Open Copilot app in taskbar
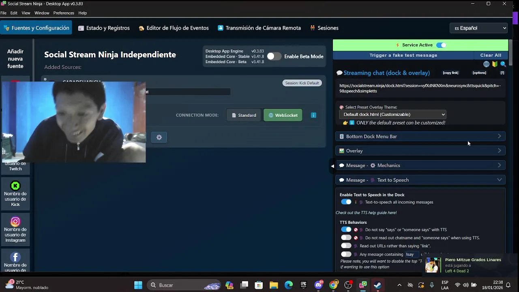 click(x=229, y=285)
